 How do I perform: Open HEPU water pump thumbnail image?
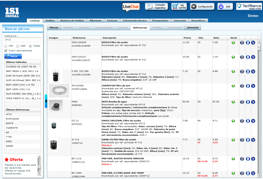pyautogui.click(x=56, y=106)
